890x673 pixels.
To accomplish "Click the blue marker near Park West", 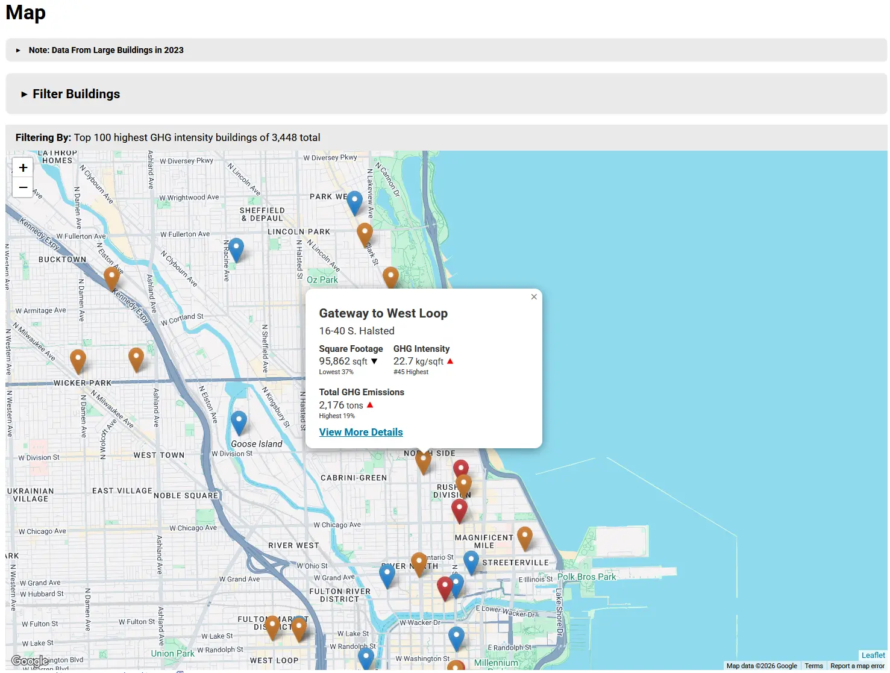I will (354, 201).
